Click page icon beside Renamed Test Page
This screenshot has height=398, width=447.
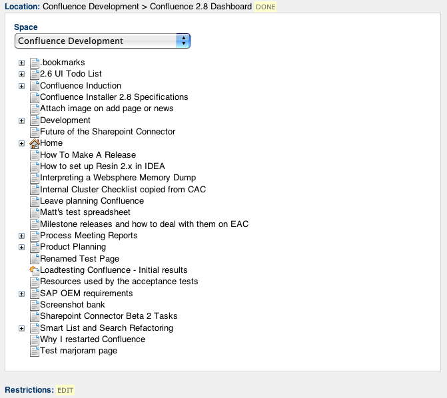[x=35, y=260]
